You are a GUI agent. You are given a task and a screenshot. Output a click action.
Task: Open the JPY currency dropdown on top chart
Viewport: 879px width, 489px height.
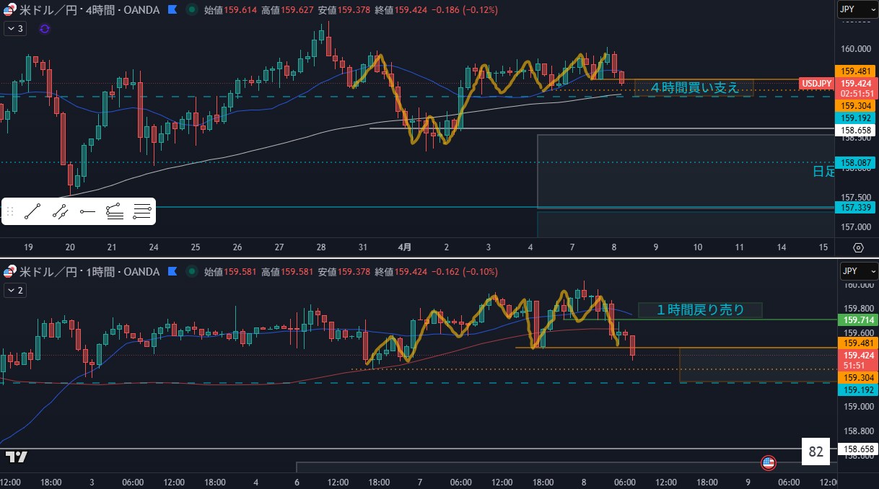(x=857, y=10)
